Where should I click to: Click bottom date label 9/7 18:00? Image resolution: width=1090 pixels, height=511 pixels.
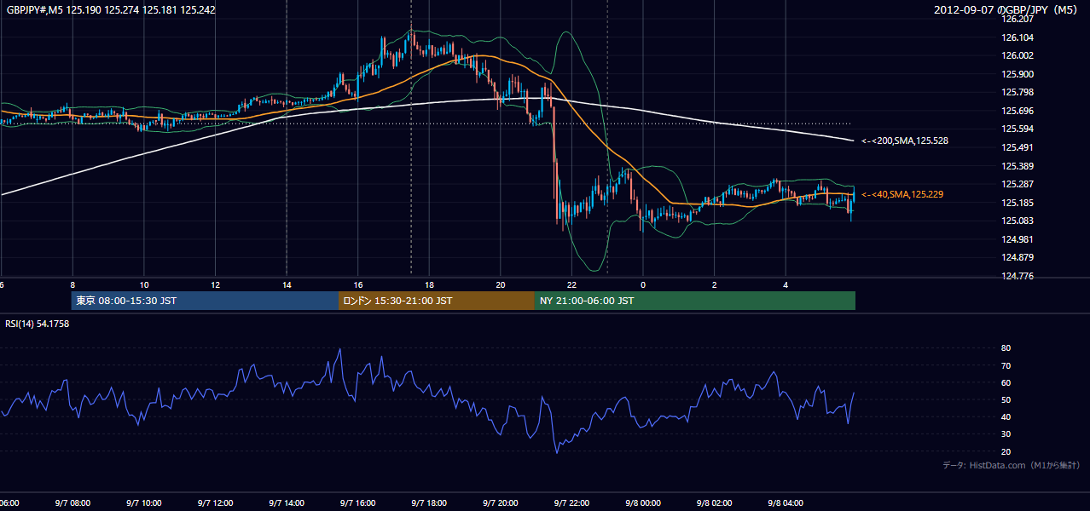coord(429,503)
